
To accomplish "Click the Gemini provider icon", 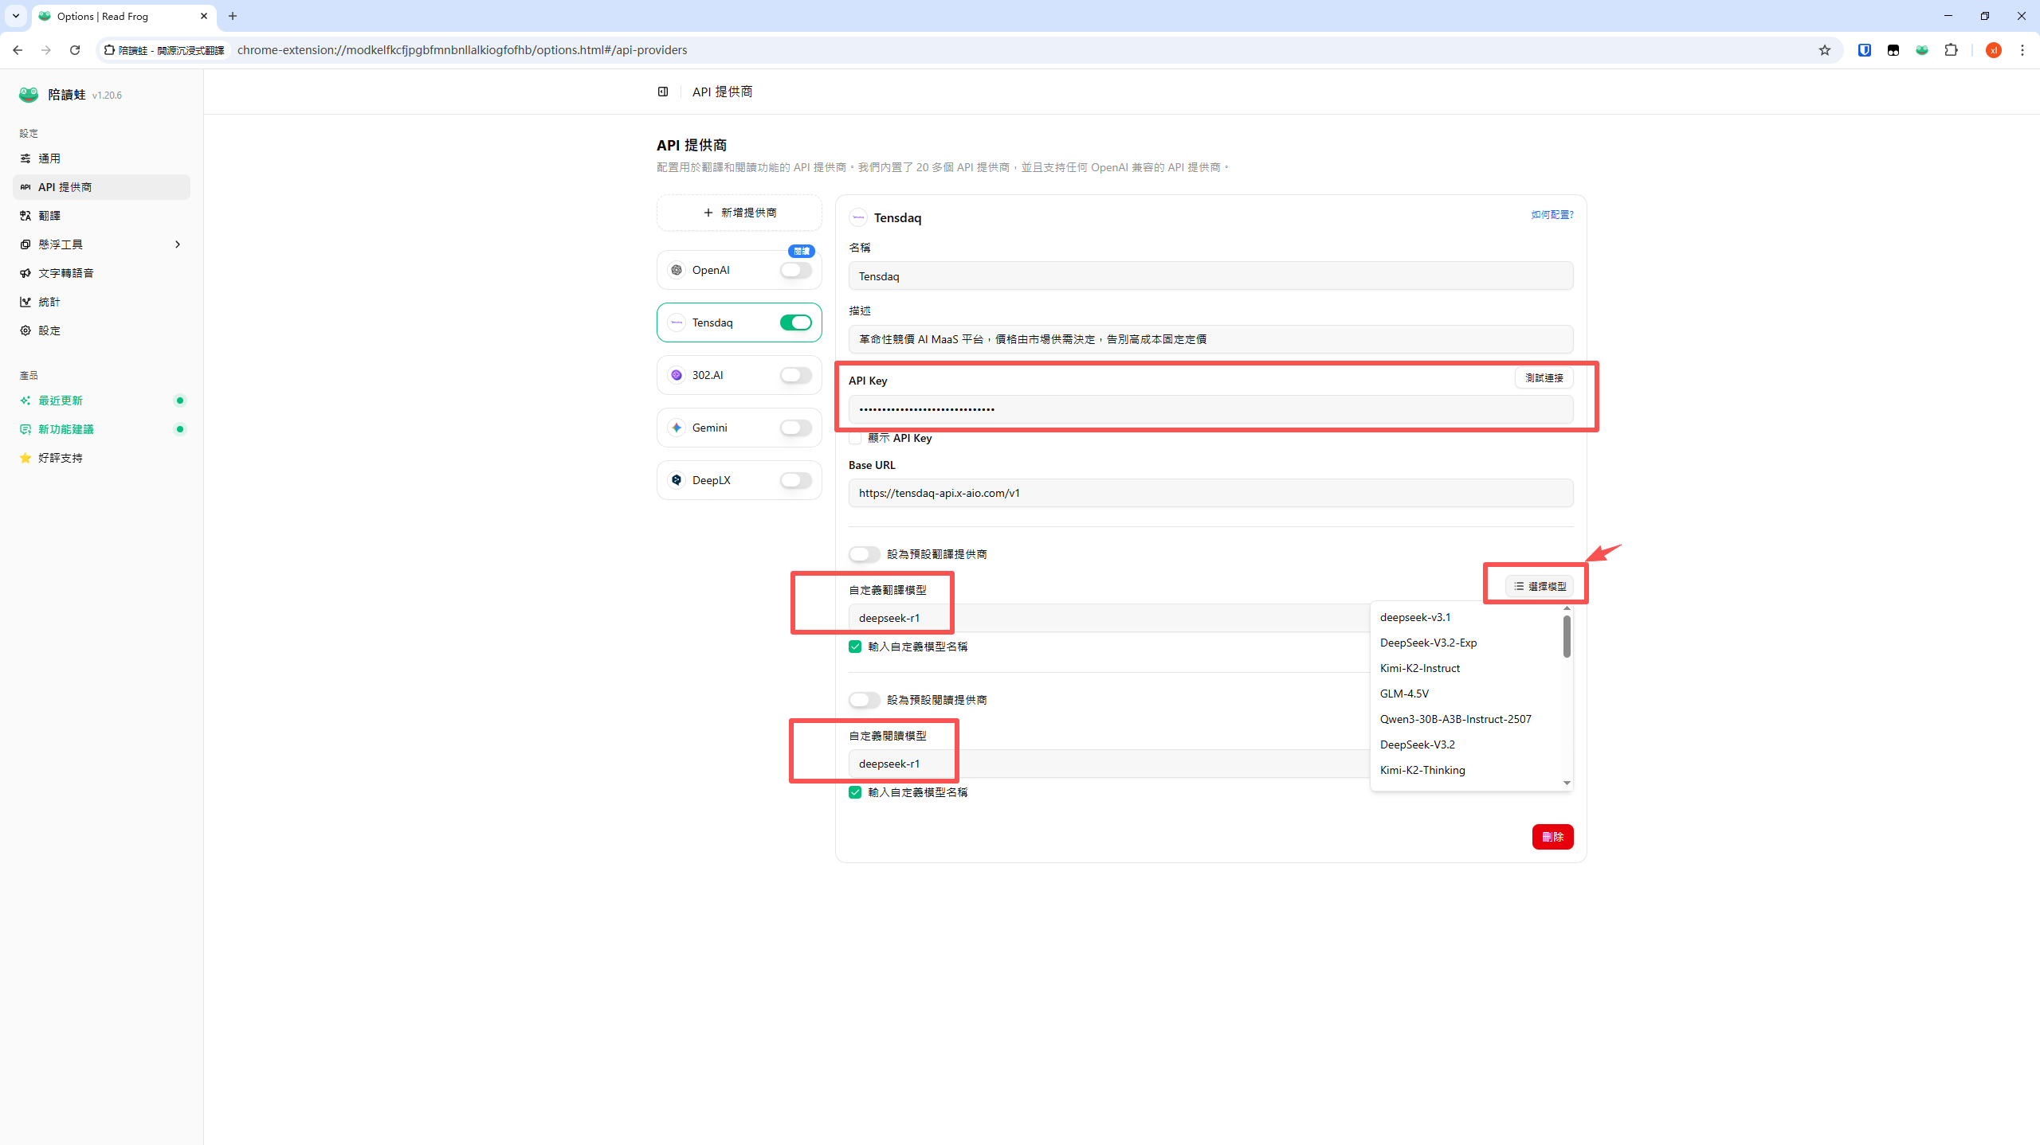I will point(677,428).
